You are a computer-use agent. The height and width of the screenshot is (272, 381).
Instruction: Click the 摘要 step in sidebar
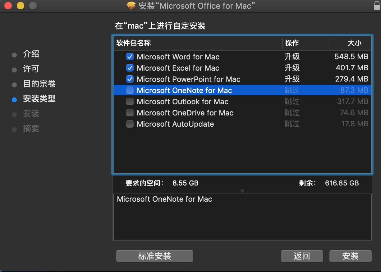pos(31,129)
